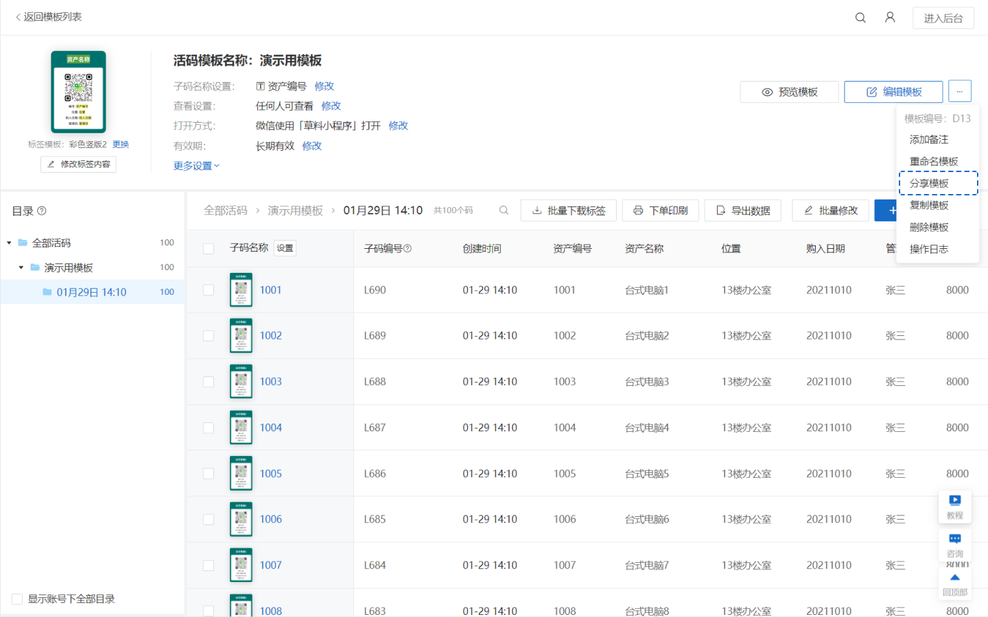Open the QR label template thumbnail preview
Viewport: 988px width, 617px height.
click(x=78, y=92)
